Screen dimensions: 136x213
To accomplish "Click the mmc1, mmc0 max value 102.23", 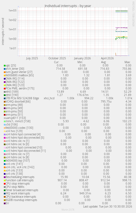I will (x=127, y=121).
